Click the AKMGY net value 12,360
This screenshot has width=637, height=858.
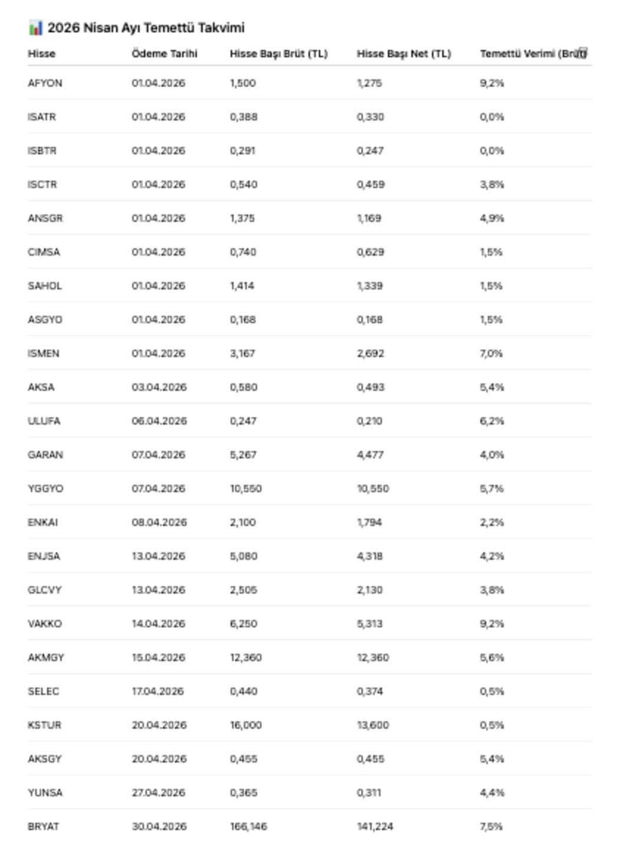coord(373,657)
